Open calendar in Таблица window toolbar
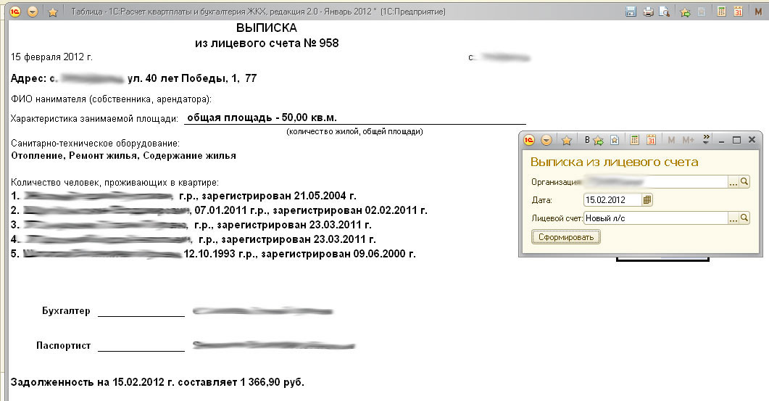Viewport: 769px width, 401px height. point(738,12)
